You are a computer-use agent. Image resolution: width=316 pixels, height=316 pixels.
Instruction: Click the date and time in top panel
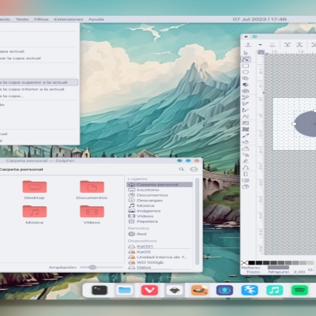click(x=260, y=19)
